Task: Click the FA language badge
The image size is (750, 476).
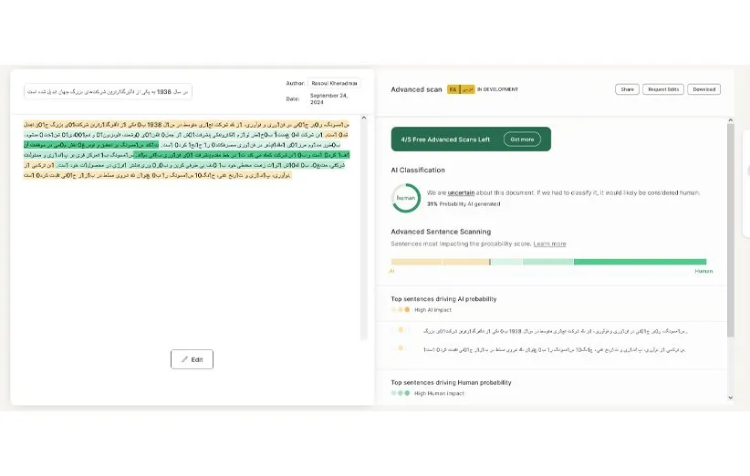Action: [x=453, y=89]
